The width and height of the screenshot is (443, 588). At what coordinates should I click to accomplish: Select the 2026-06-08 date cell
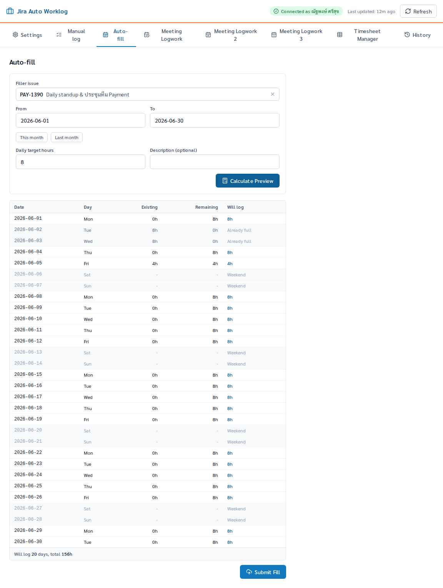28,296
